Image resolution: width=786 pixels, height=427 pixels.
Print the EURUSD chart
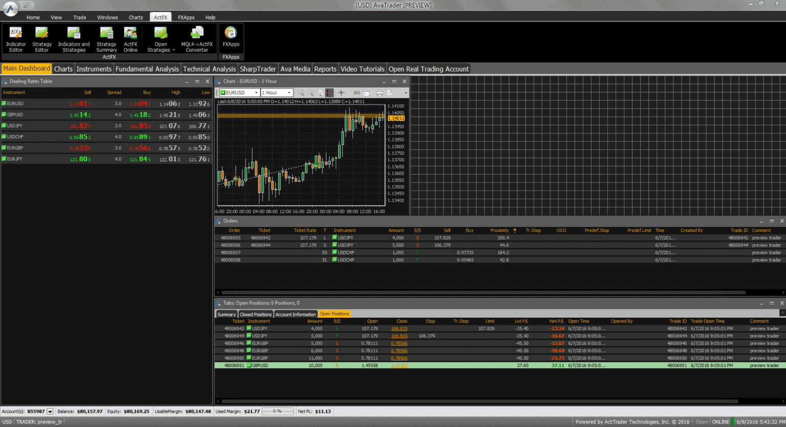(x=379, y=93)
